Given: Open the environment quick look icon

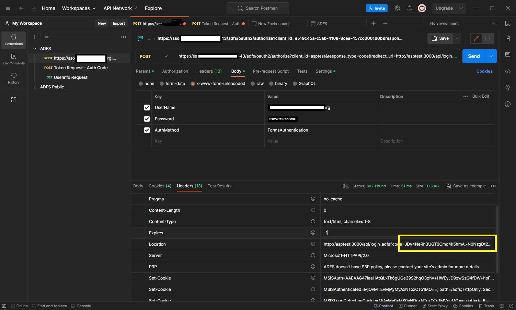Looking at the screenshot, I should (508, 23).
